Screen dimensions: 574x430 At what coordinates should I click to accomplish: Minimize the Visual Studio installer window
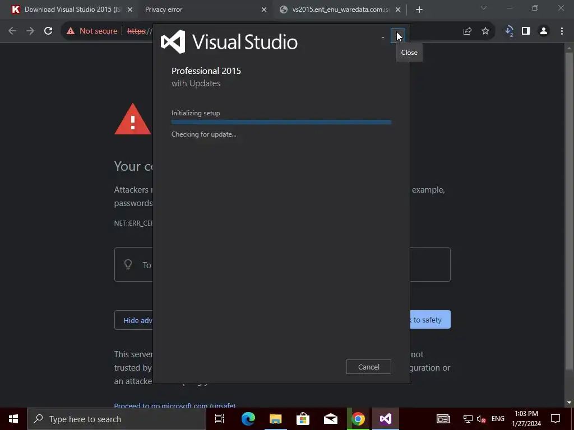383,36
